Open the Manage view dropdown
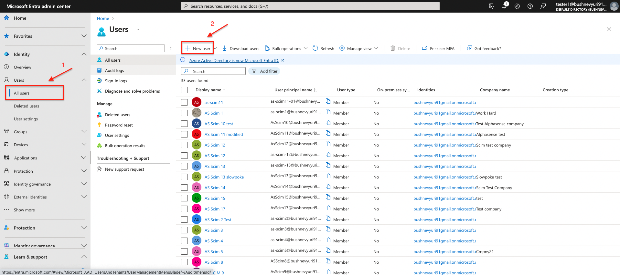This screenshot has width=620, height=275. pos(359,48)
